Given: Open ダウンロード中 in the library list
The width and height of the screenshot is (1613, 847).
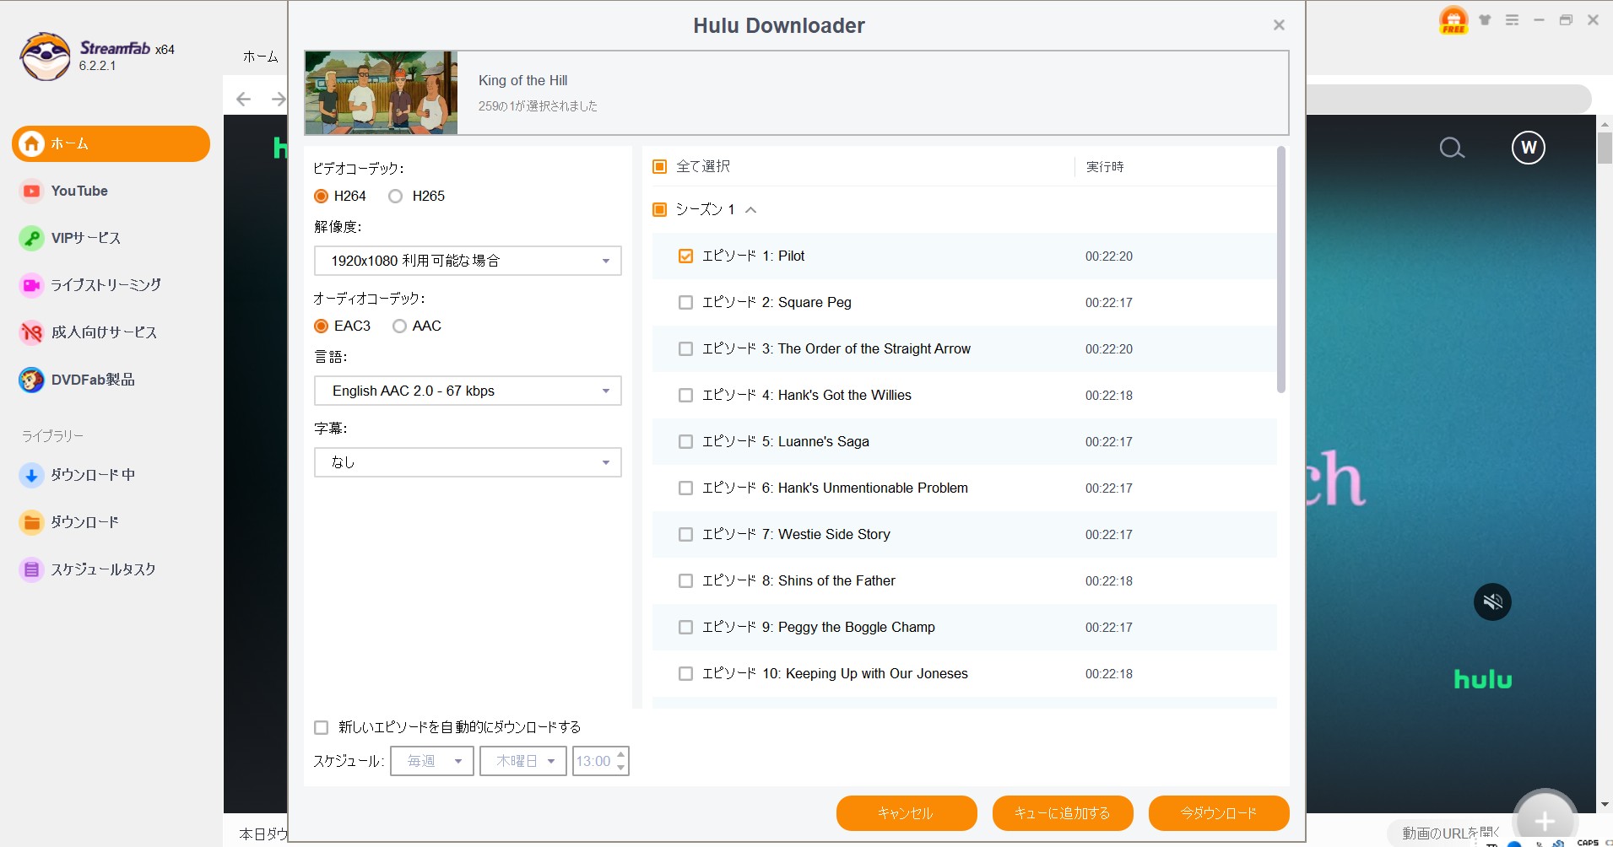Looking at the screenshot, I should (x=93, y=475).
